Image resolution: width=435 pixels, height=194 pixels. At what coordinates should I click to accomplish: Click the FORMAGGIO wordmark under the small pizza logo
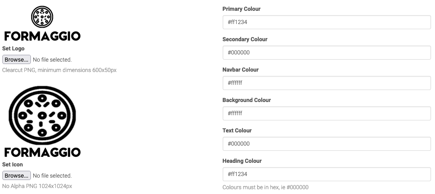42,36
